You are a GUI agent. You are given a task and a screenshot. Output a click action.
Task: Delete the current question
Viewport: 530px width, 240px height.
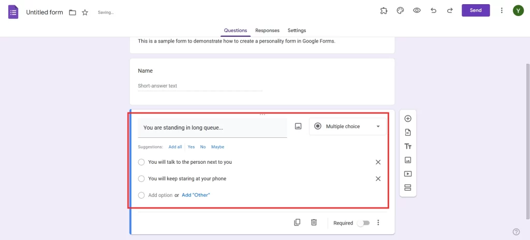tap(314, 222)
